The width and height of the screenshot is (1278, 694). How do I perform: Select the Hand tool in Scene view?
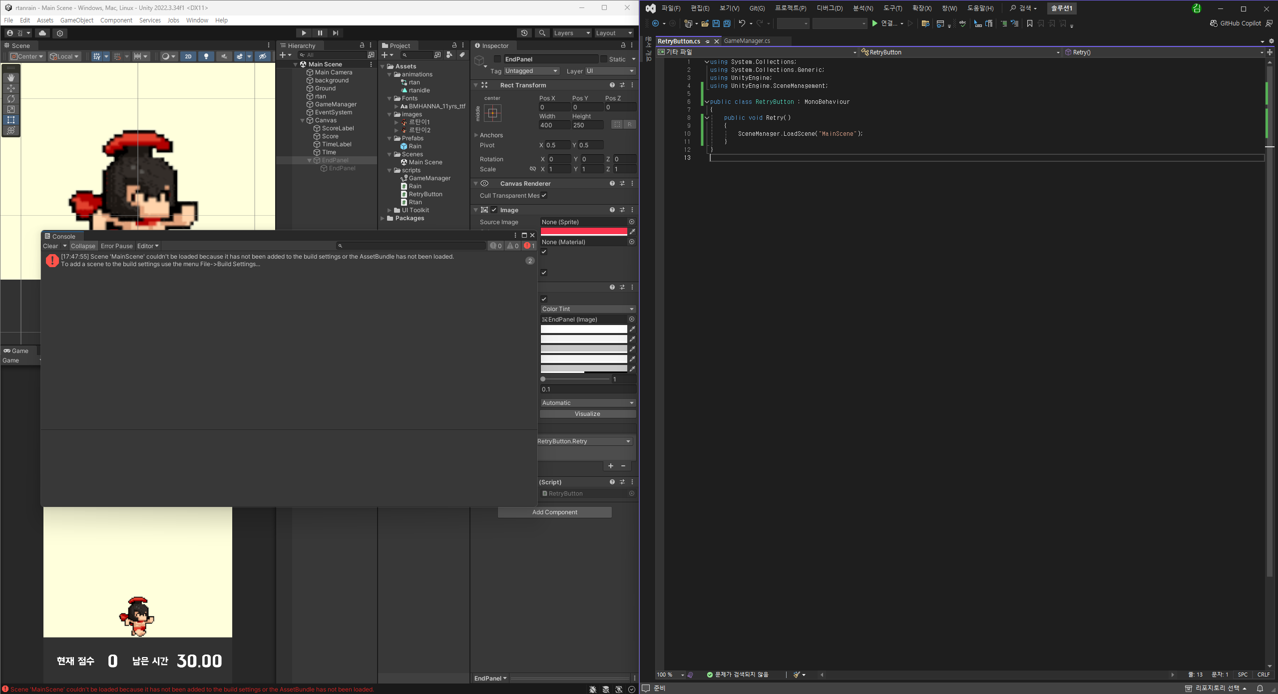[11, 78]
